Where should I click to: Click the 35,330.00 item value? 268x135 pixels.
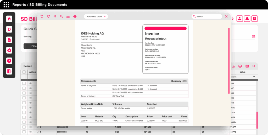183,121
